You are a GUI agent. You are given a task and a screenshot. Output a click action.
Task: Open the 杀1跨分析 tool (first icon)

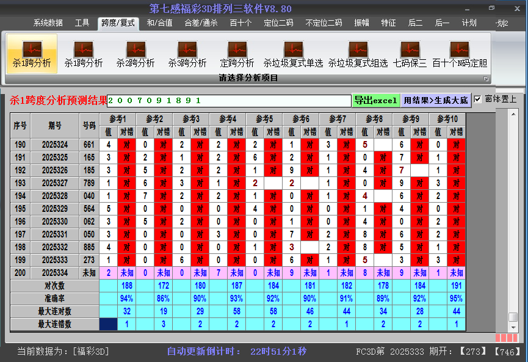click(32, 54)
